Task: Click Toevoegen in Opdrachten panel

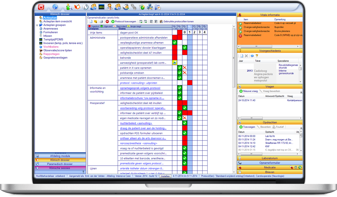Action: pyautogui.click(x=247, y=127)
